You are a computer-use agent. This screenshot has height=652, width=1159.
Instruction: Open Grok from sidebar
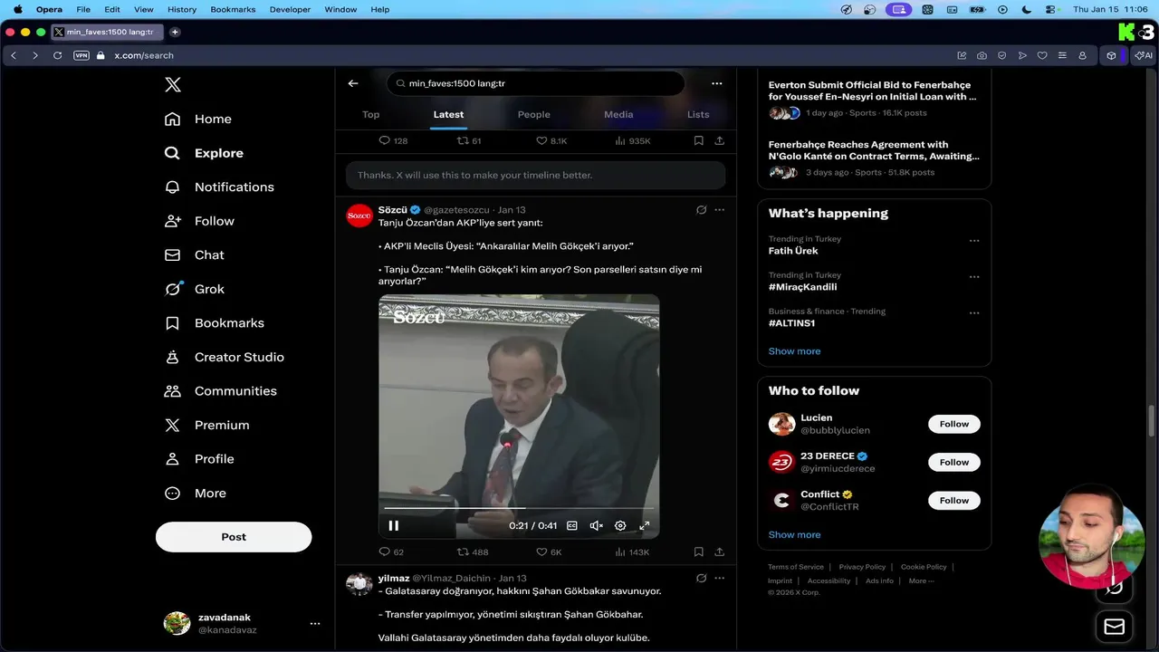coord(194,289)
